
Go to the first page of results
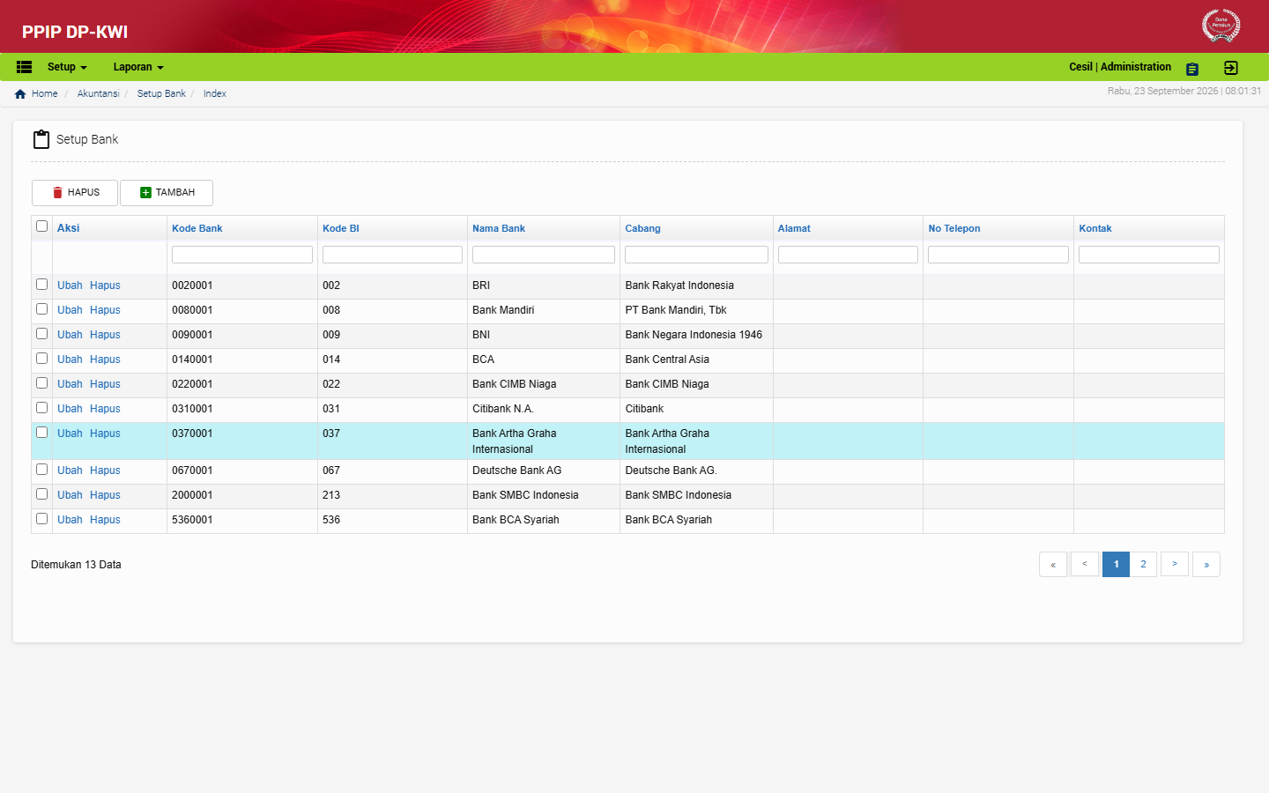click(x=1053, y=564)
